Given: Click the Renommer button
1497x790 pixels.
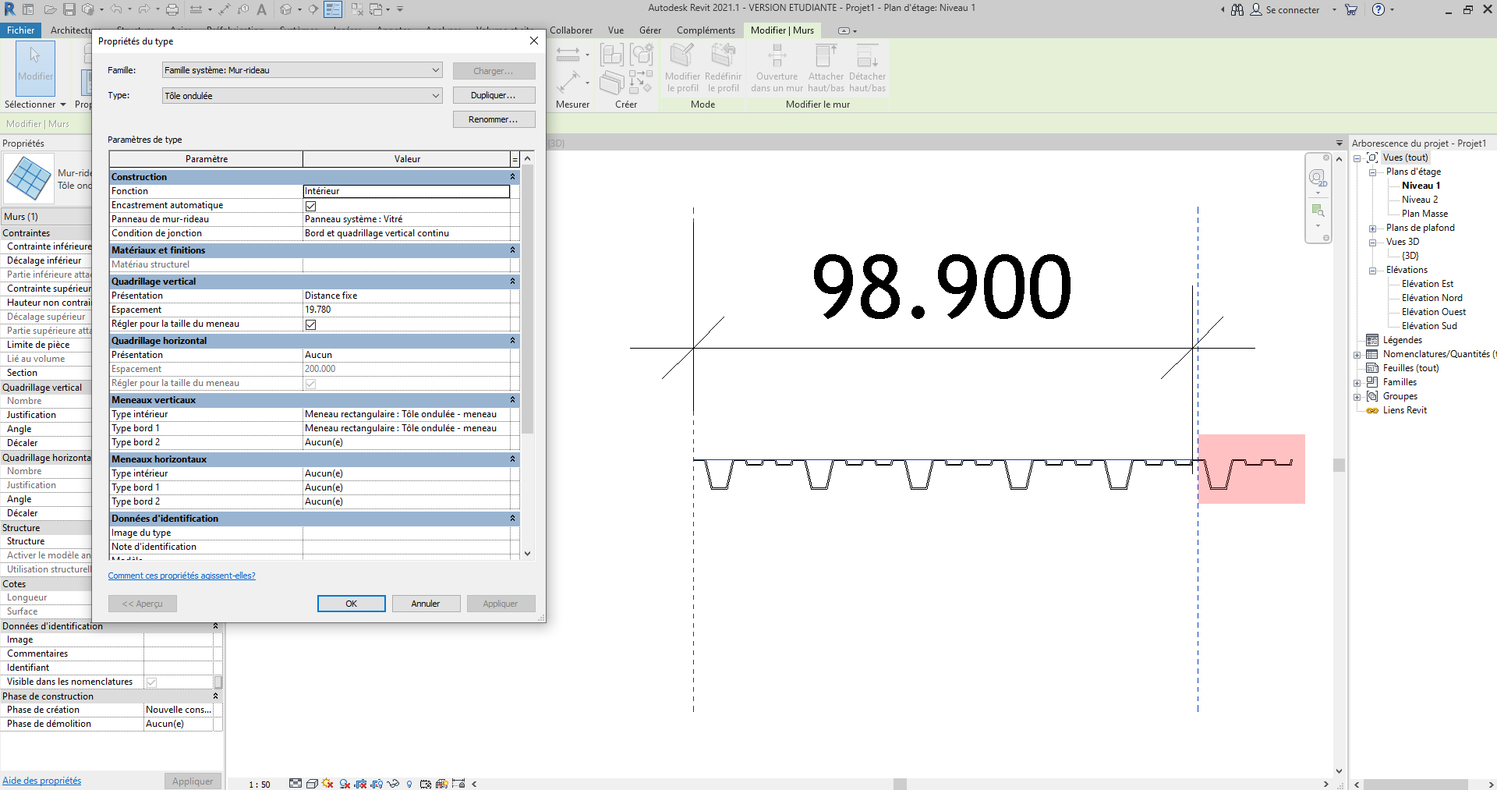Looking at the screenshot, I should (x=494, y=119).
